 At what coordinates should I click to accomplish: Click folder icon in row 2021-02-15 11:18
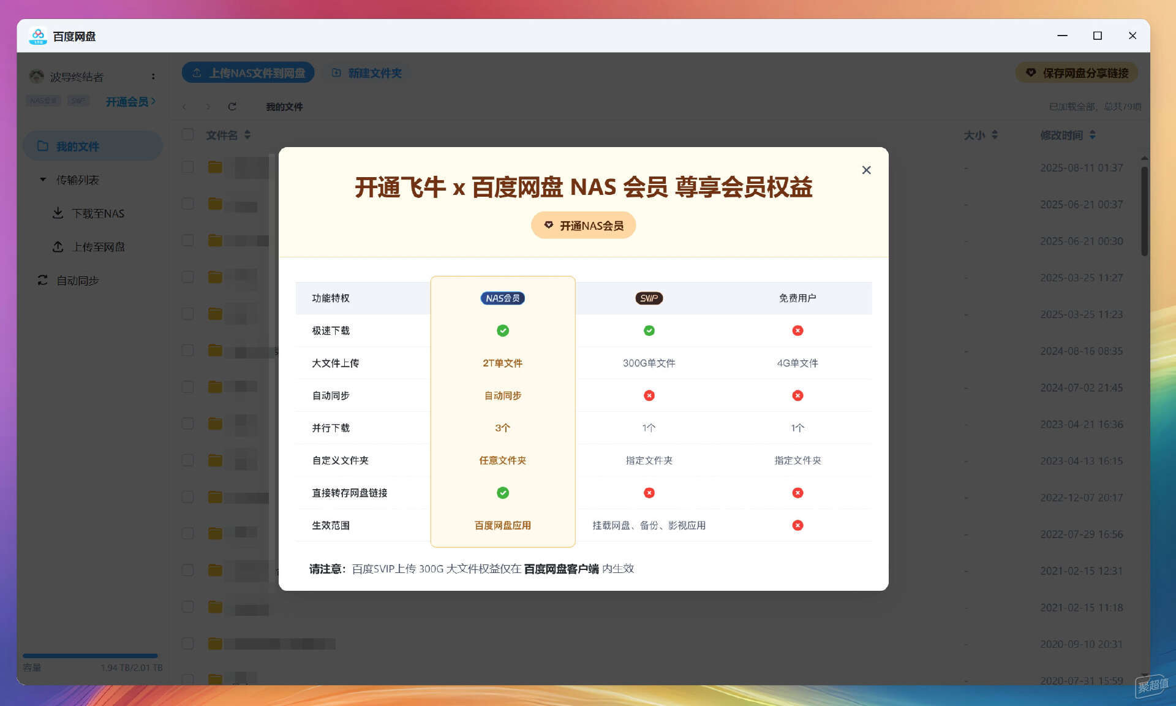click(215, 607)
